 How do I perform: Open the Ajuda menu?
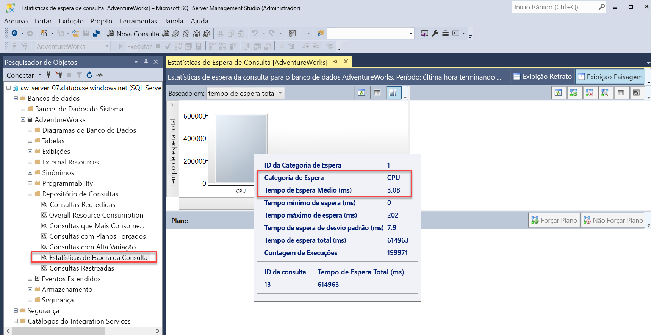click(x=199, y=21)
